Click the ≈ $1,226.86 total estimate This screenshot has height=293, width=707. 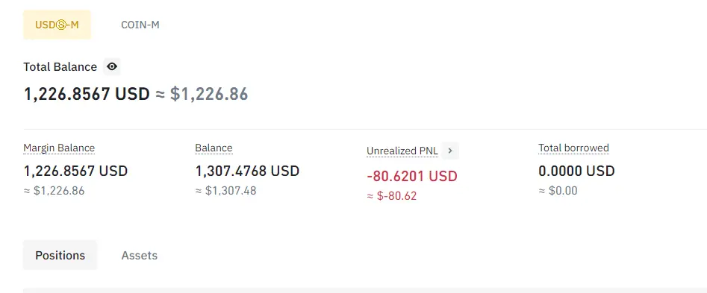click(x=202, y=94)
